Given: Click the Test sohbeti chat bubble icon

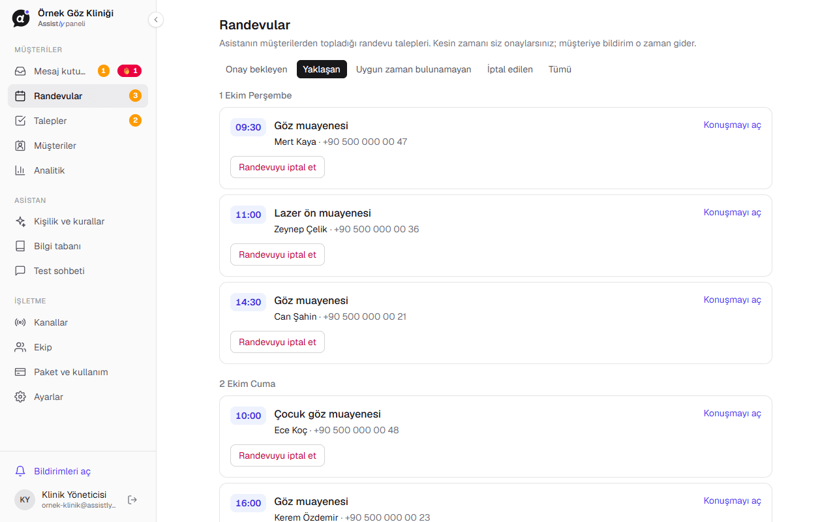Looking at the screenshot, I should point(21,271).
